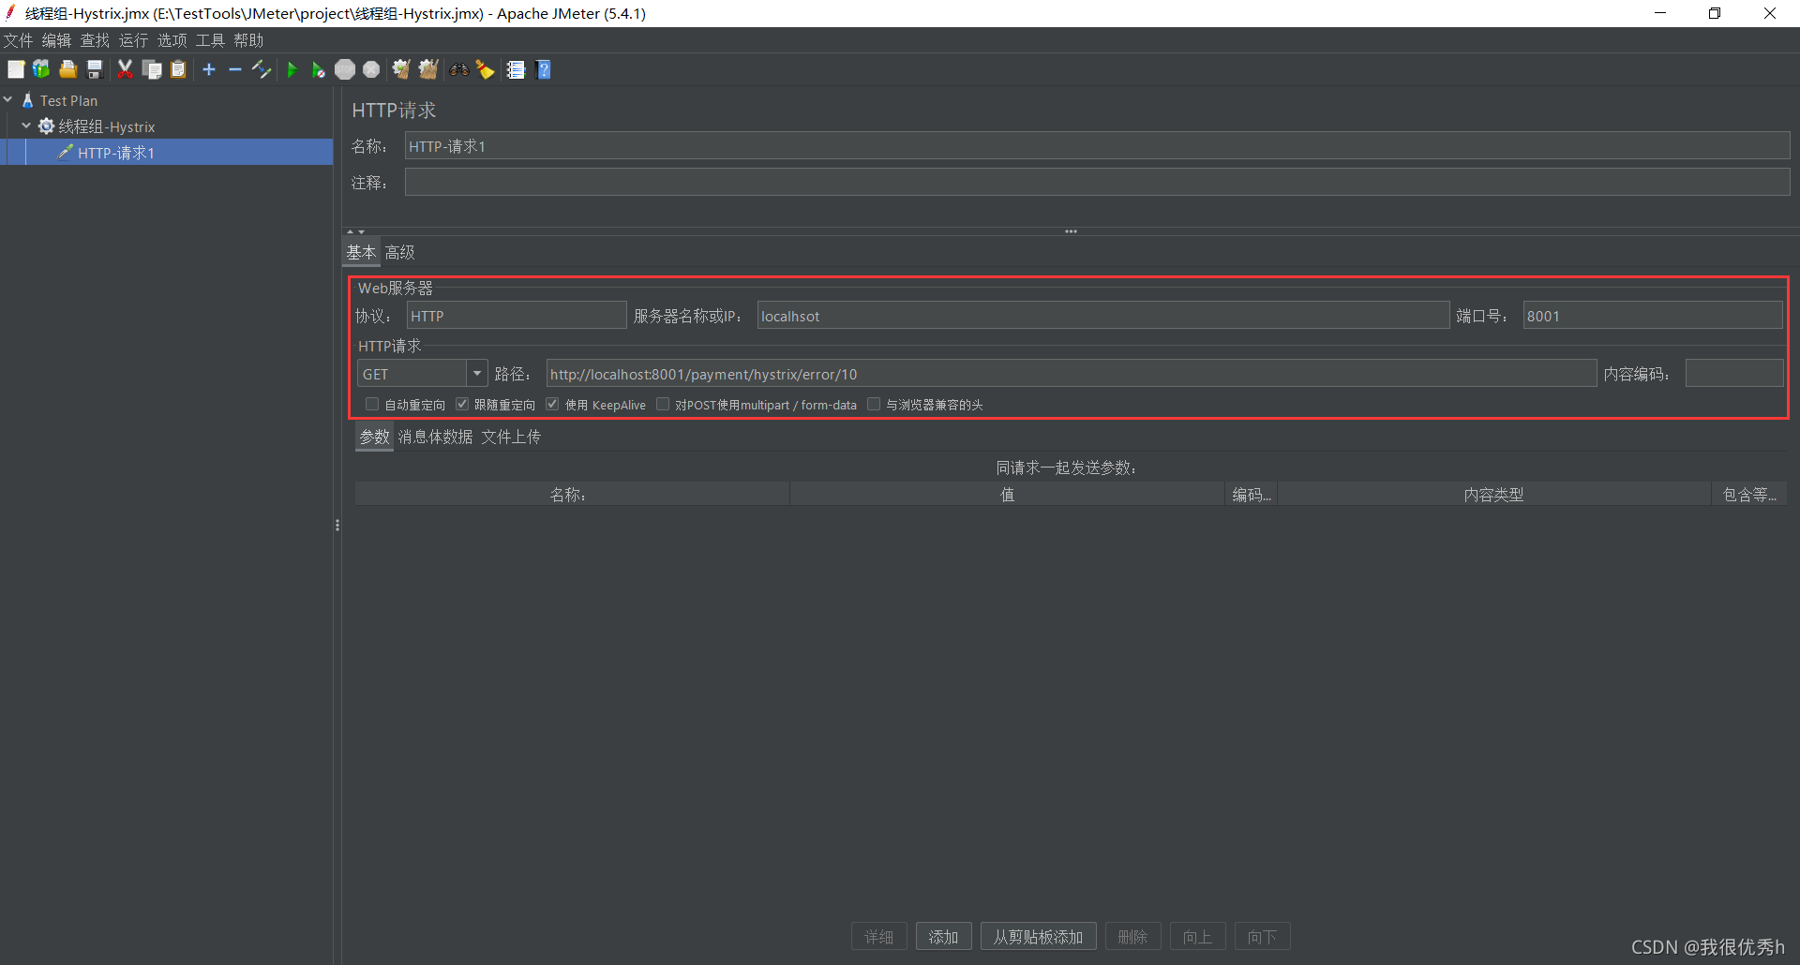Select the 消息体数据 tab
The height and width of the screenshot is (965, 1800).
435,437
